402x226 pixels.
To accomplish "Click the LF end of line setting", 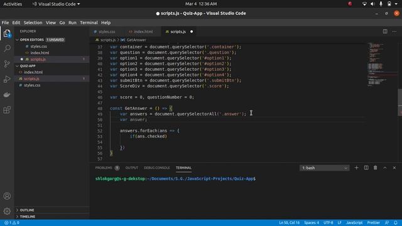I will pos(339,223).
